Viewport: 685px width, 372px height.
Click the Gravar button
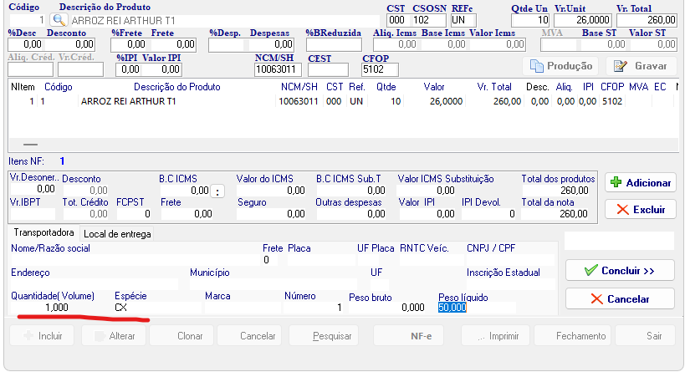point(641,66)
